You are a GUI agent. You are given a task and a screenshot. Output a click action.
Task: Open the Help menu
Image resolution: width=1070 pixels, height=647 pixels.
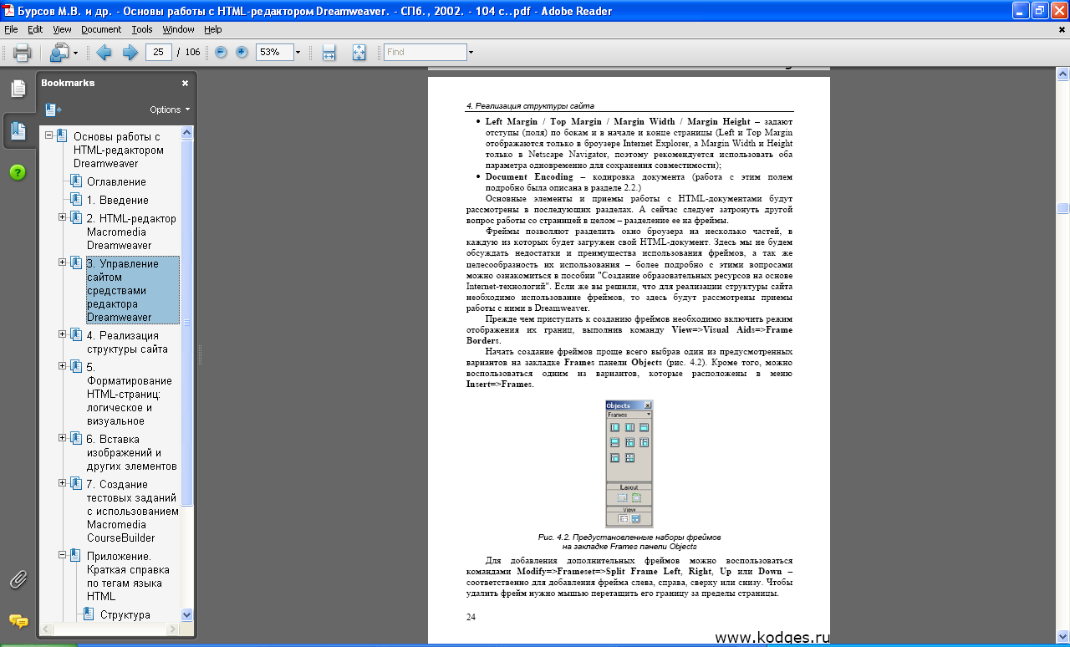[213, 29]
